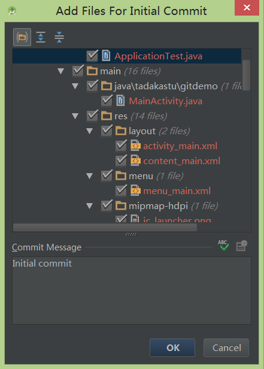264x369 pixels.
Task: Click the activity_main.xml file icon
Action: click(135, 146)
